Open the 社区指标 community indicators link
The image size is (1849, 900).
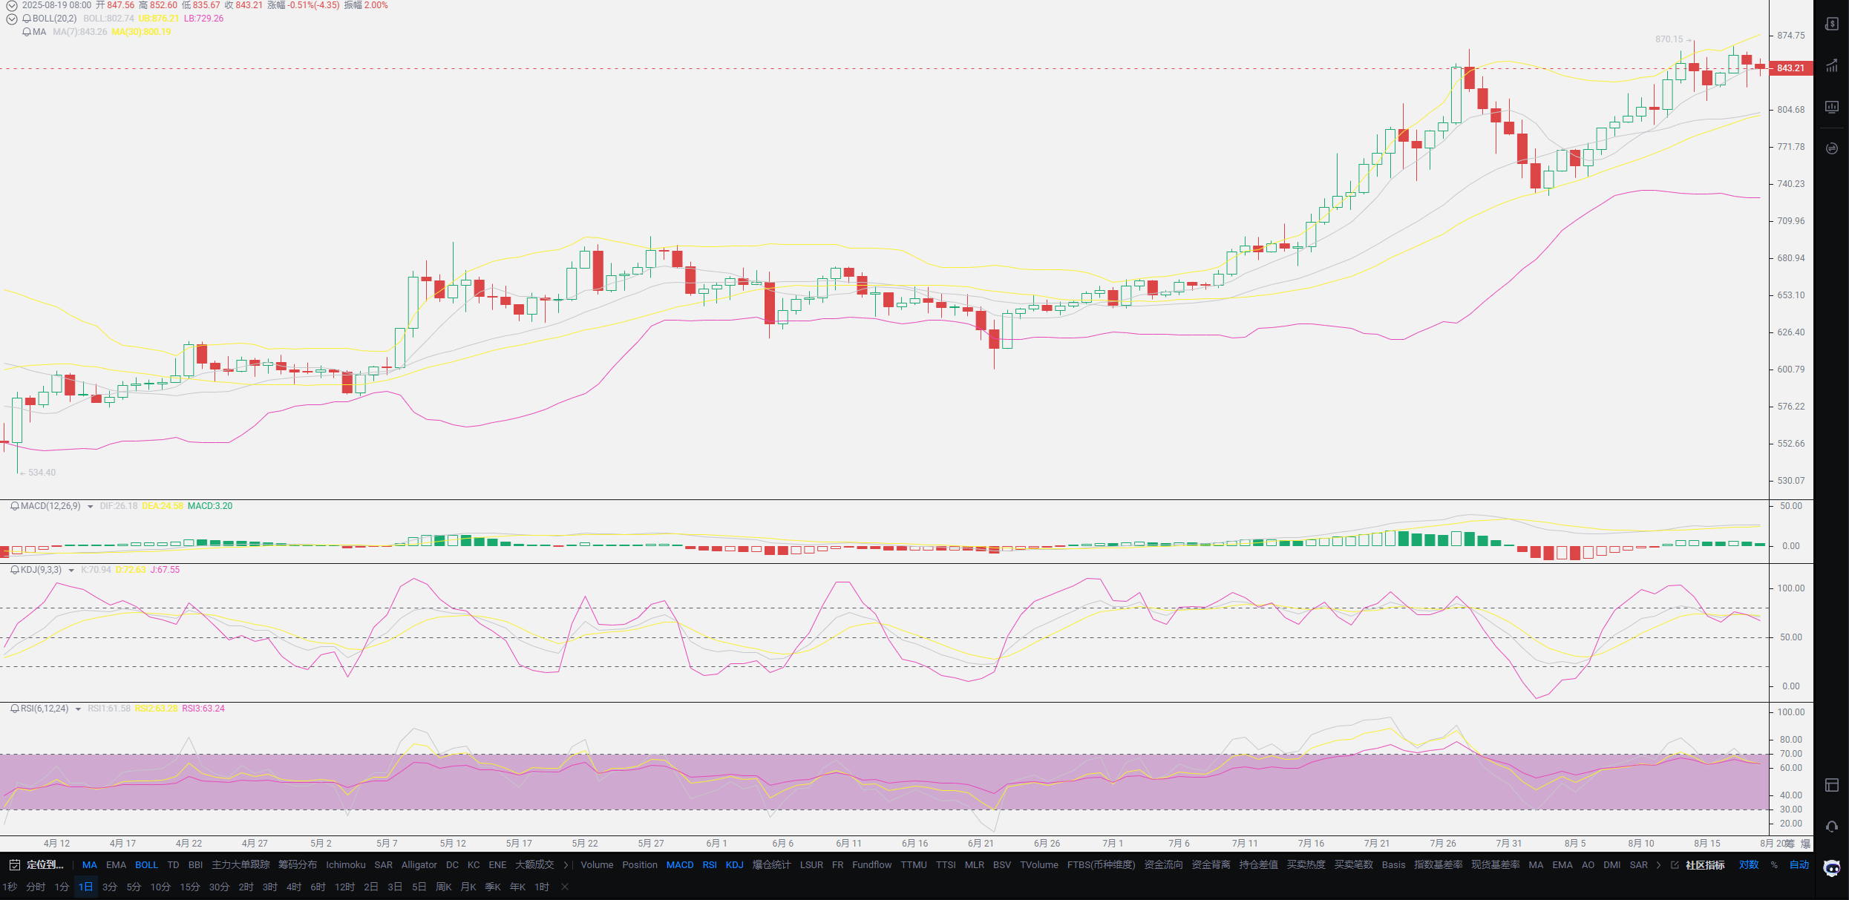point(1705,865)
